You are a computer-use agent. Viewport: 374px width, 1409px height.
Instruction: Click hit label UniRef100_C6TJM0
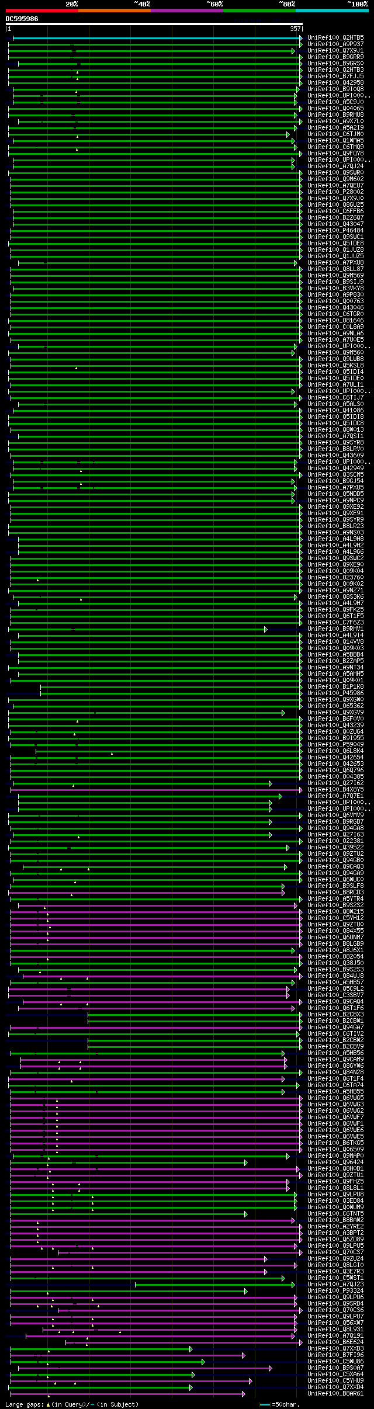pyautogui.click(x=335, y=134)
